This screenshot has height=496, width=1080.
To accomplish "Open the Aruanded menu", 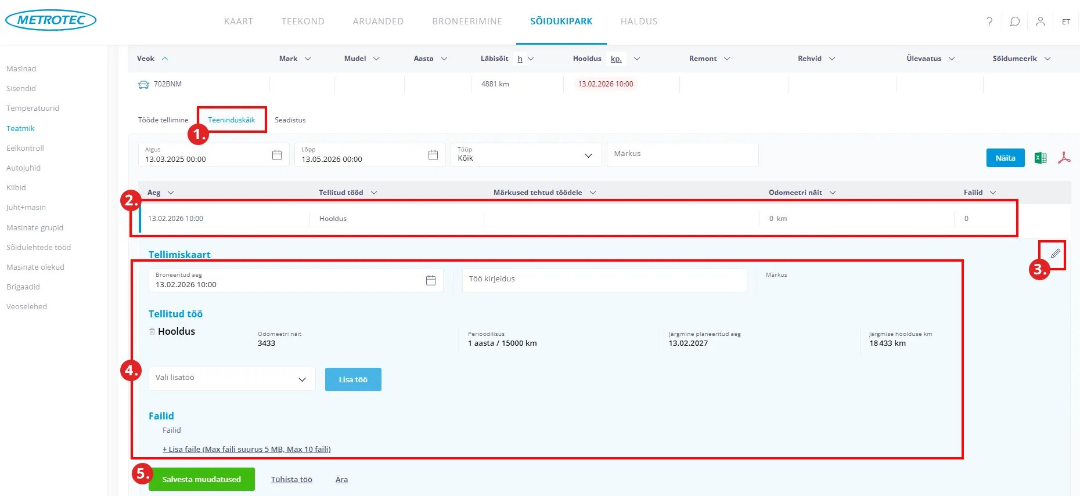I will (378, 21).
